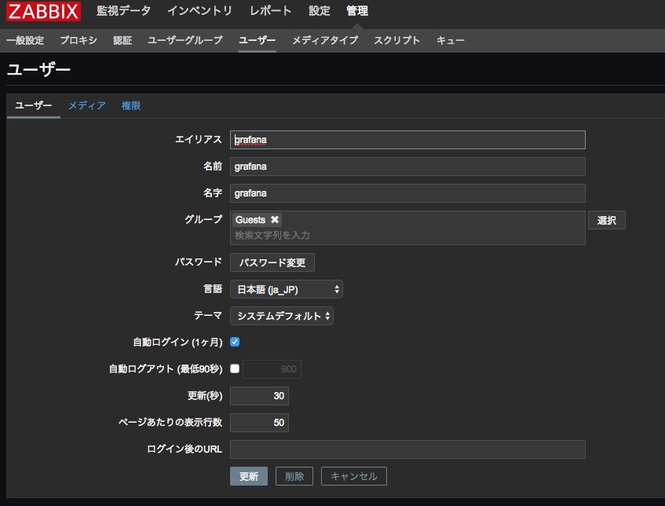Click the 削除 delete button
Screen dimensions: 665x506
pyautogui.click(x=294, y=476)
